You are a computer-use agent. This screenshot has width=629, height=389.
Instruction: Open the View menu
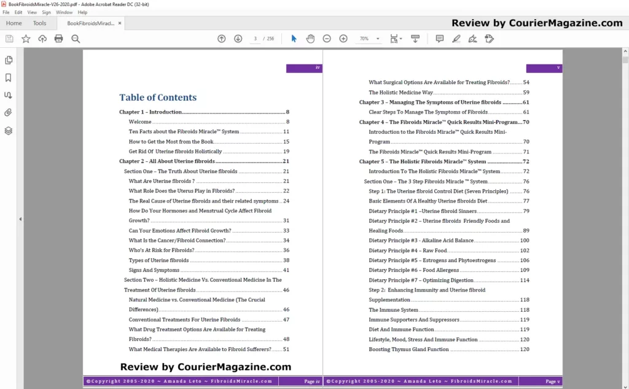pyautogui.click(x=32, y=12)
